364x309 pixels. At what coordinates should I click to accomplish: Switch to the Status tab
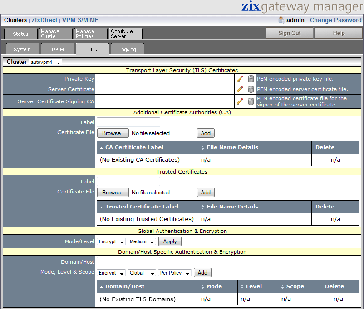tap(21, 34)
